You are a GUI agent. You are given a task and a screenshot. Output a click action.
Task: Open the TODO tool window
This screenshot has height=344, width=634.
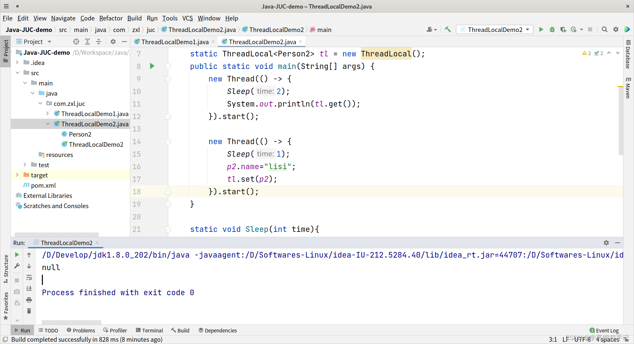(x=48, y=330)
